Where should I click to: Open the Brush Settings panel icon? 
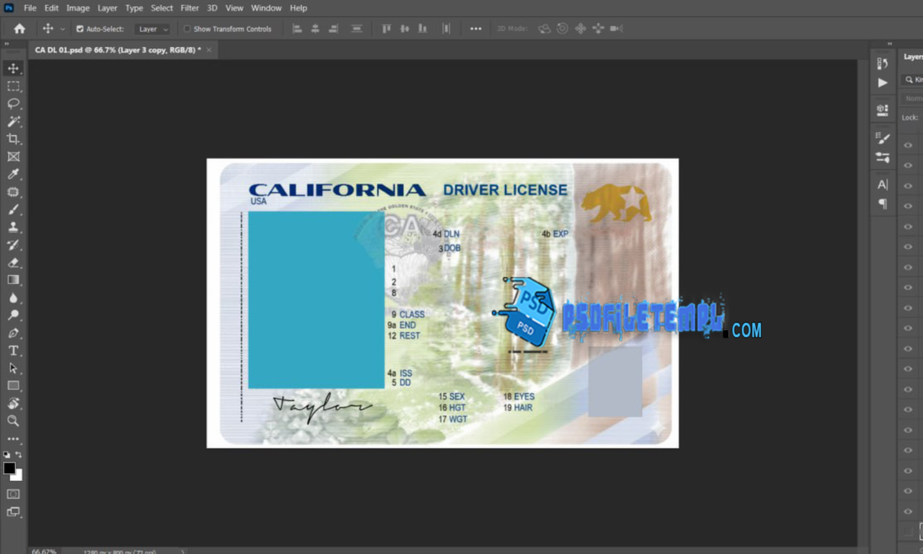(883, 138)
